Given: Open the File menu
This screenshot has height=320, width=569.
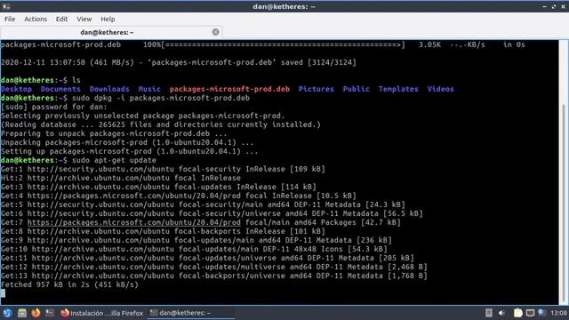Looking at the screenshot, I should pyautogui.click(x=10, y=19).
